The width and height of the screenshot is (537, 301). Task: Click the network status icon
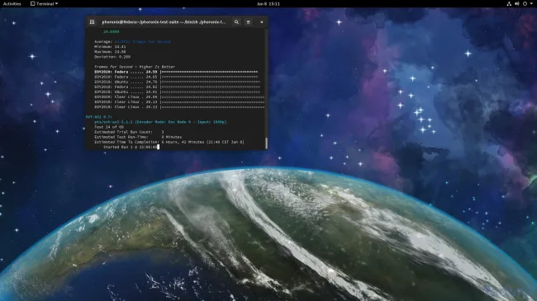509,4
